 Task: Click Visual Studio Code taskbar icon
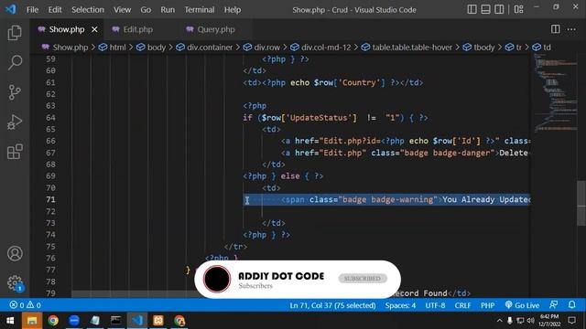tap(137, 321)
